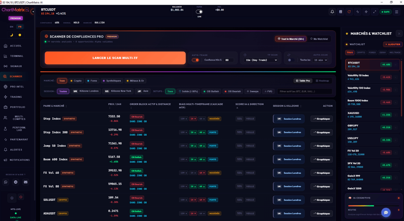404x221 pixels.
Task: Open the hamburger menu at top right
Action: point(397,12)
